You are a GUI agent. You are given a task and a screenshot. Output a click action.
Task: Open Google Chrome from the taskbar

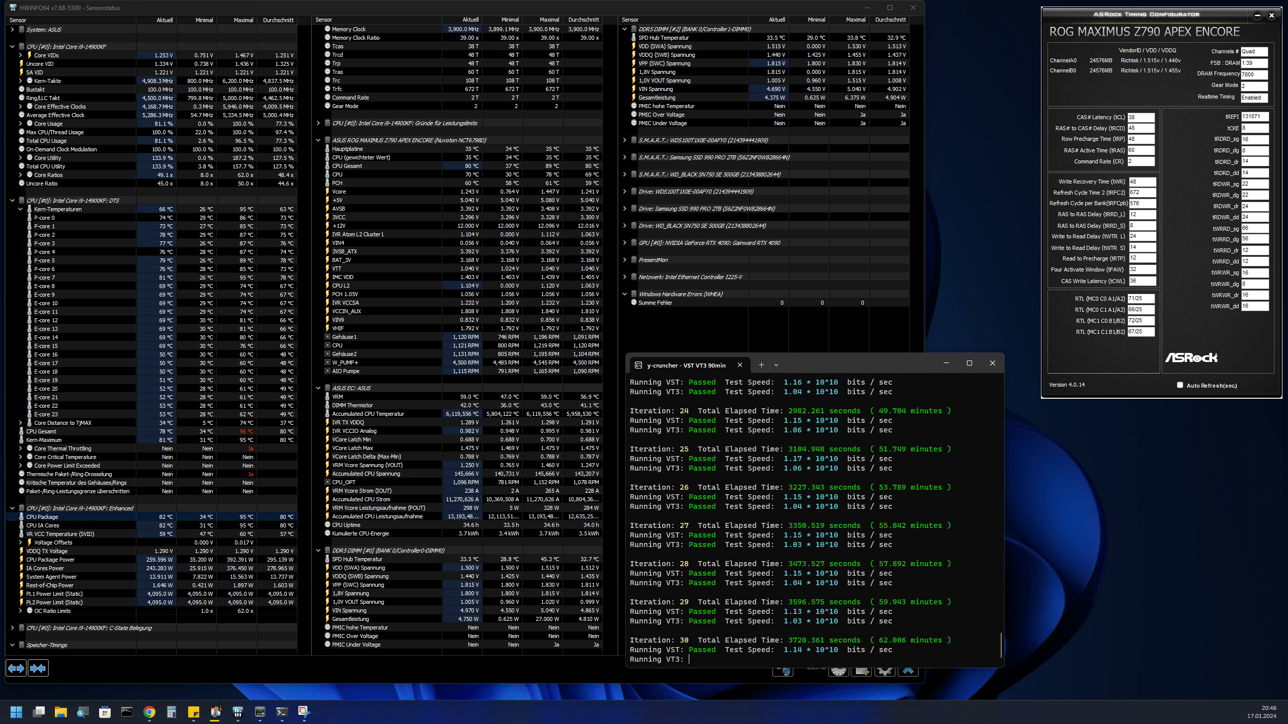click(x=149, y=712)
